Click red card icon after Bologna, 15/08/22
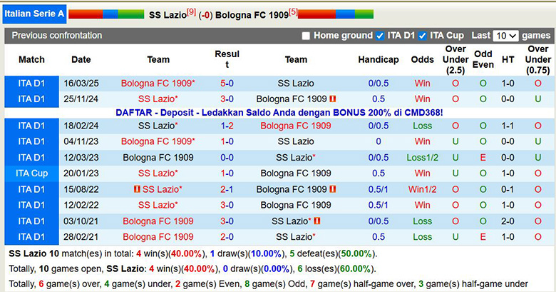Viewport: 556px width, 292px height. click(333, 190)
